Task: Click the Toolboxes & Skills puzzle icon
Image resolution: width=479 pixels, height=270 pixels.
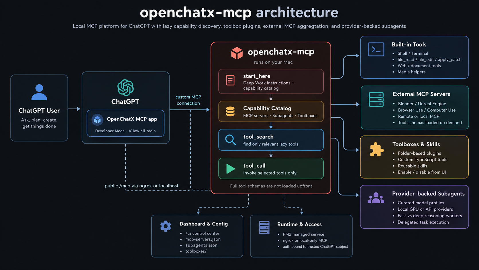Action: (376, 149)
